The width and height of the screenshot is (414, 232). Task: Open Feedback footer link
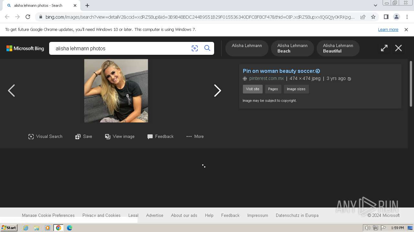[x=230, y=215]
